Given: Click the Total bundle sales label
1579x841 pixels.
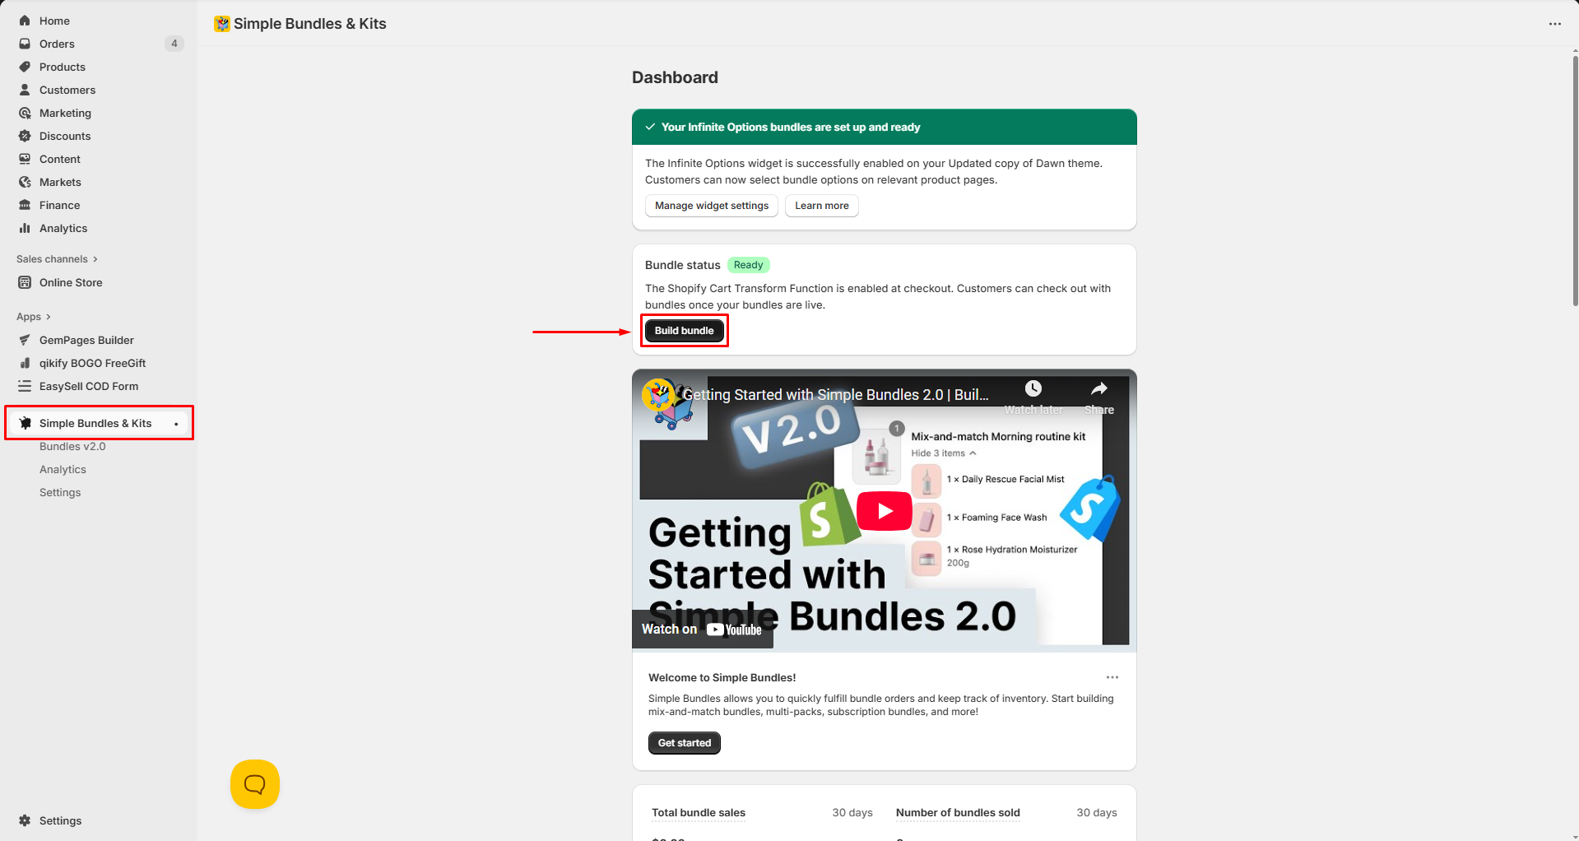Looking at the screenshot, I should point(699,813).
